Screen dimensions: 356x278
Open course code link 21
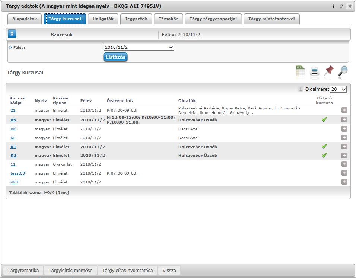13,110
